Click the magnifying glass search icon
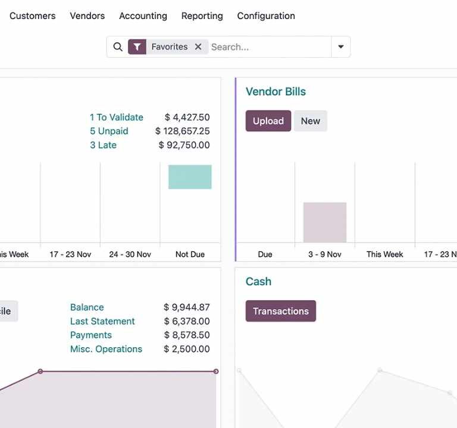 click(118, 47)
